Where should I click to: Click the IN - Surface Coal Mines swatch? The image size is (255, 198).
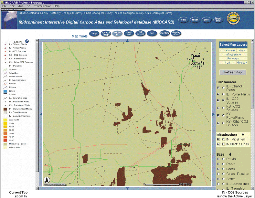pos(5,109)
